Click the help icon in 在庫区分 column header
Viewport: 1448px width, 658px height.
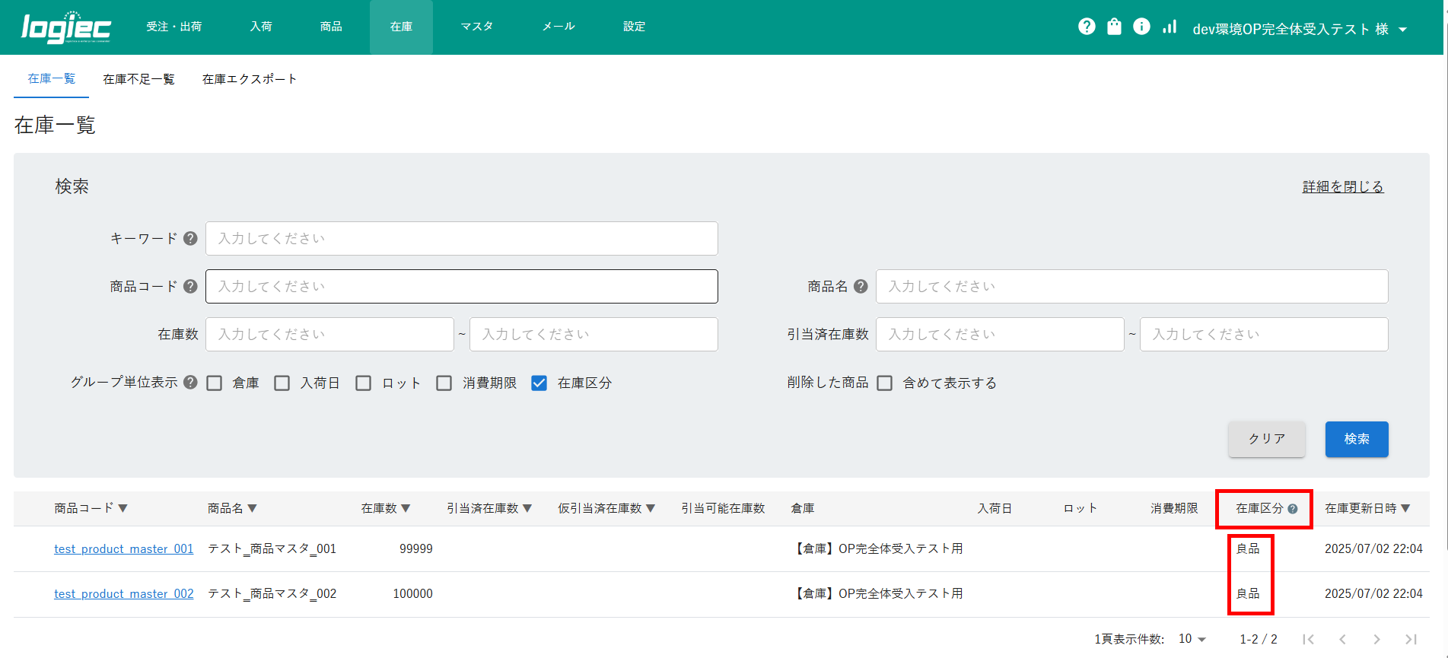1293,509
